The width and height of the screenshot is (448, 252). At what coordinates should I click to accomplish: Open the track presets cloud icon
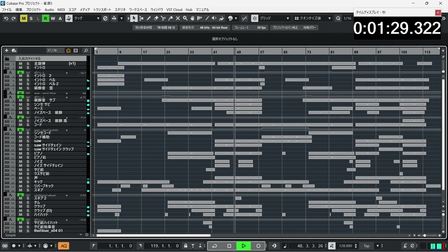(x=14, y=50)
